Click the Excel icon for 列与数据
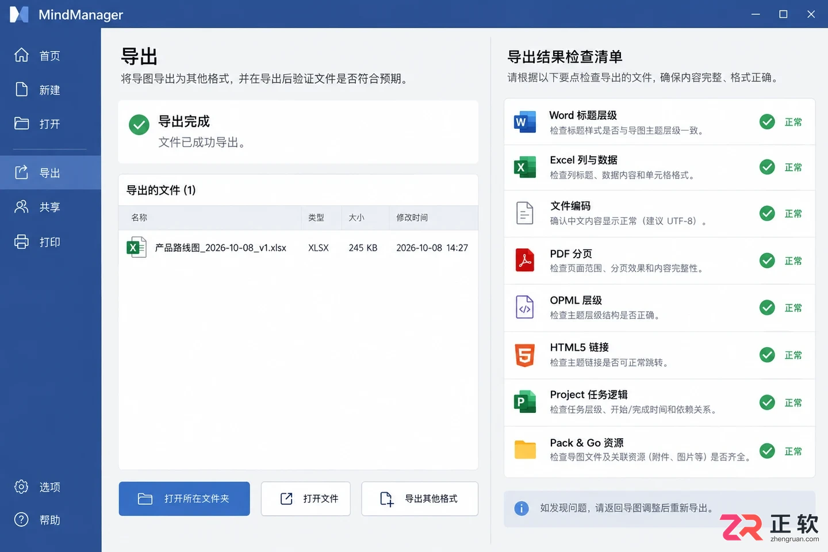 coord(524,167)
